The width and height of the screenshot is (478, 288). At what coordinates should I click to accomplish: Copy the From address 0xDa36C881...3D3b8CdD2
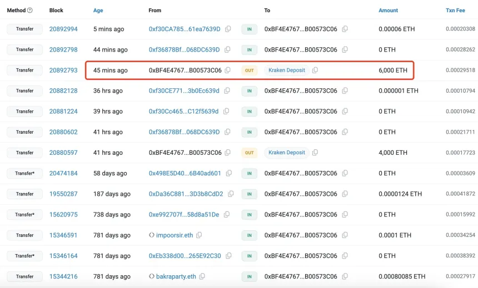point(231,194)
